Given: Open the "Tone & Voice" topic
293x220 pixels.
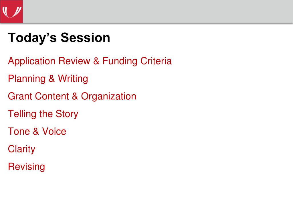Looking at the screenshot, I should (37, 131).
